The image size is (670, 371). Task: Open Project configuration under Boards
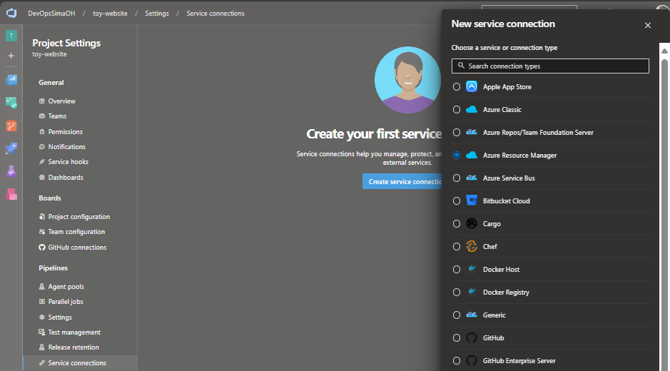pyautogui.click(x=80, y=217)
